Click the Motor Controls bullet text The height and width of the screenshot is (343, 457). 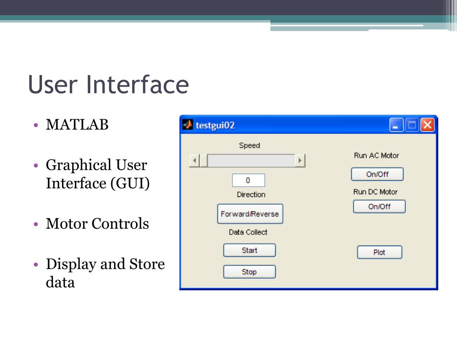tap(97, 224)
